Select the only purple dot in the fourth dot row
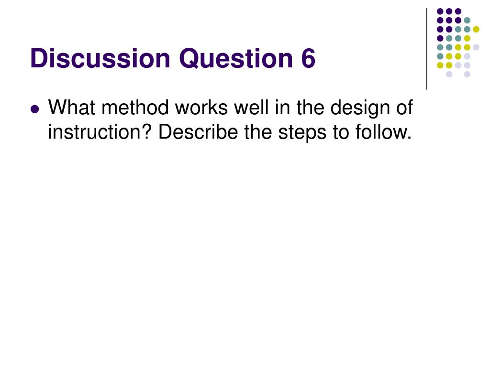This screenshot has height=367, width=490. click(x=440, y=38)
